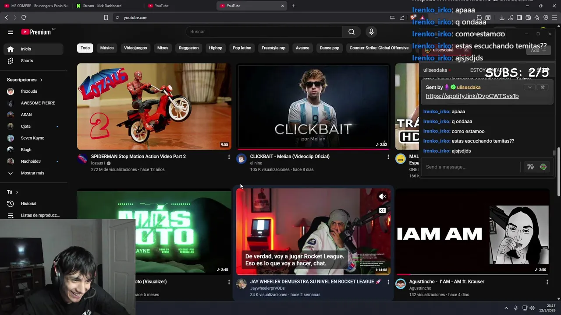Open options menu for Visualizer video
Screen dimensions: 561x315
click(x=229, y=282)
